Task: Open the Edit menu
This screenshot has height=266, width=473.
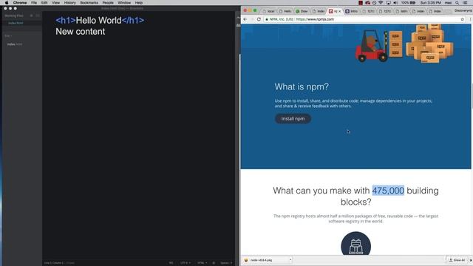Action: click(44, 3)
